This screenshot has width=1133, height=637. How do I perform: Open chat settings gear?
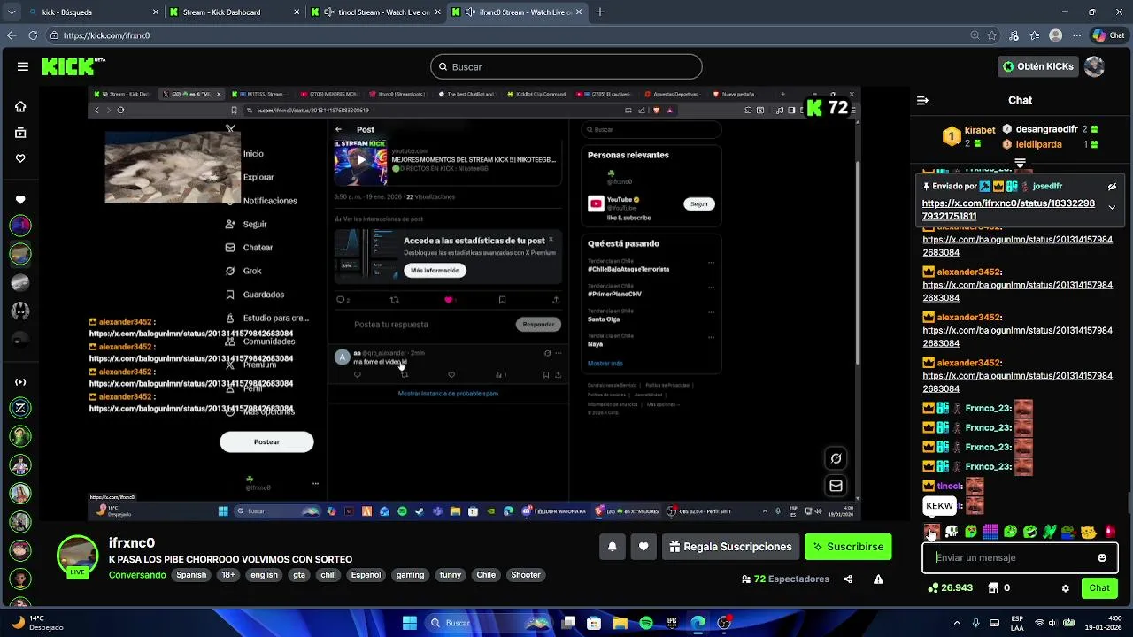[1066, 588]
